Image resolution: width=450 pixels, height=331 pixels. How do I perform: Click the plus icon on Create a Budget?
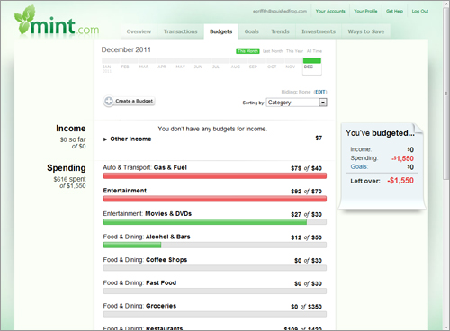(109, 101)
